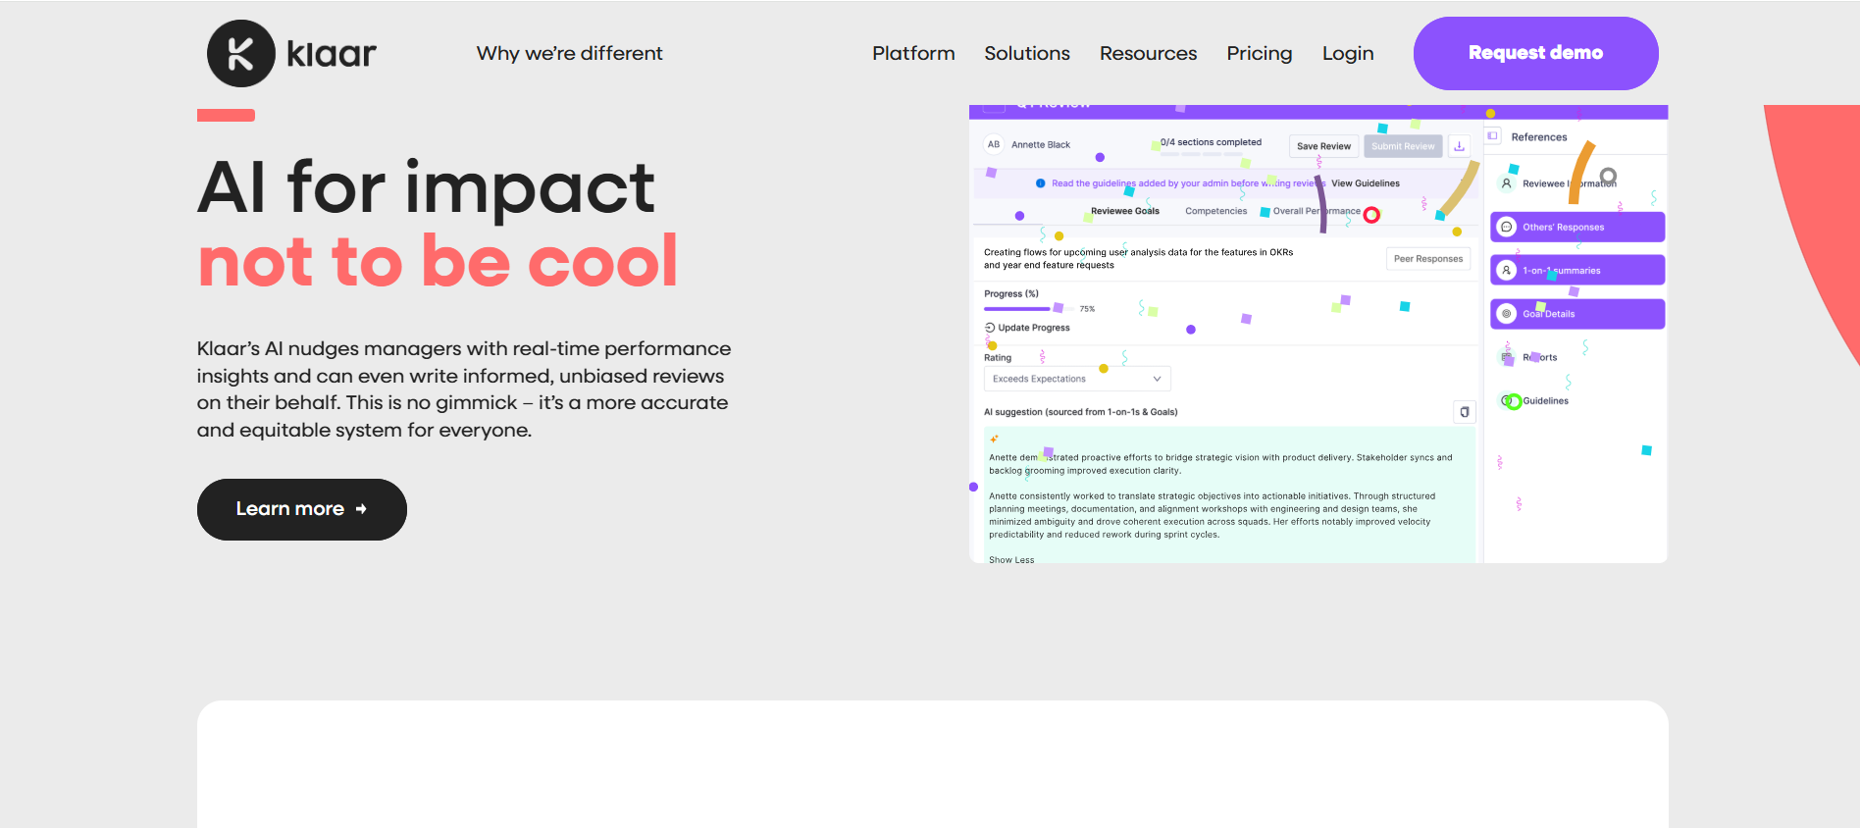Viewport: 1860px width, 828px height.
Task: Click the Reviewee Information person icon
Action: pos(1507,183)
